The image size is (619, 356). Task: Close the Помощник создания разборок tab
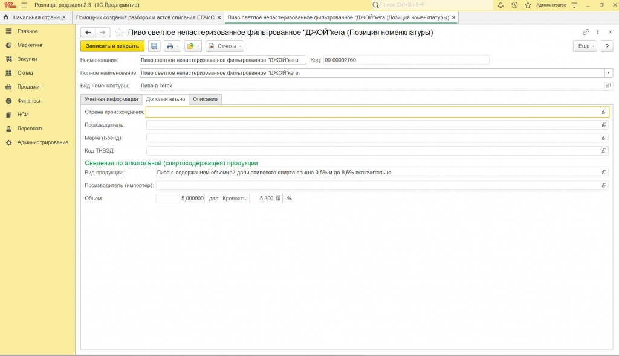[x=219, y=17]
